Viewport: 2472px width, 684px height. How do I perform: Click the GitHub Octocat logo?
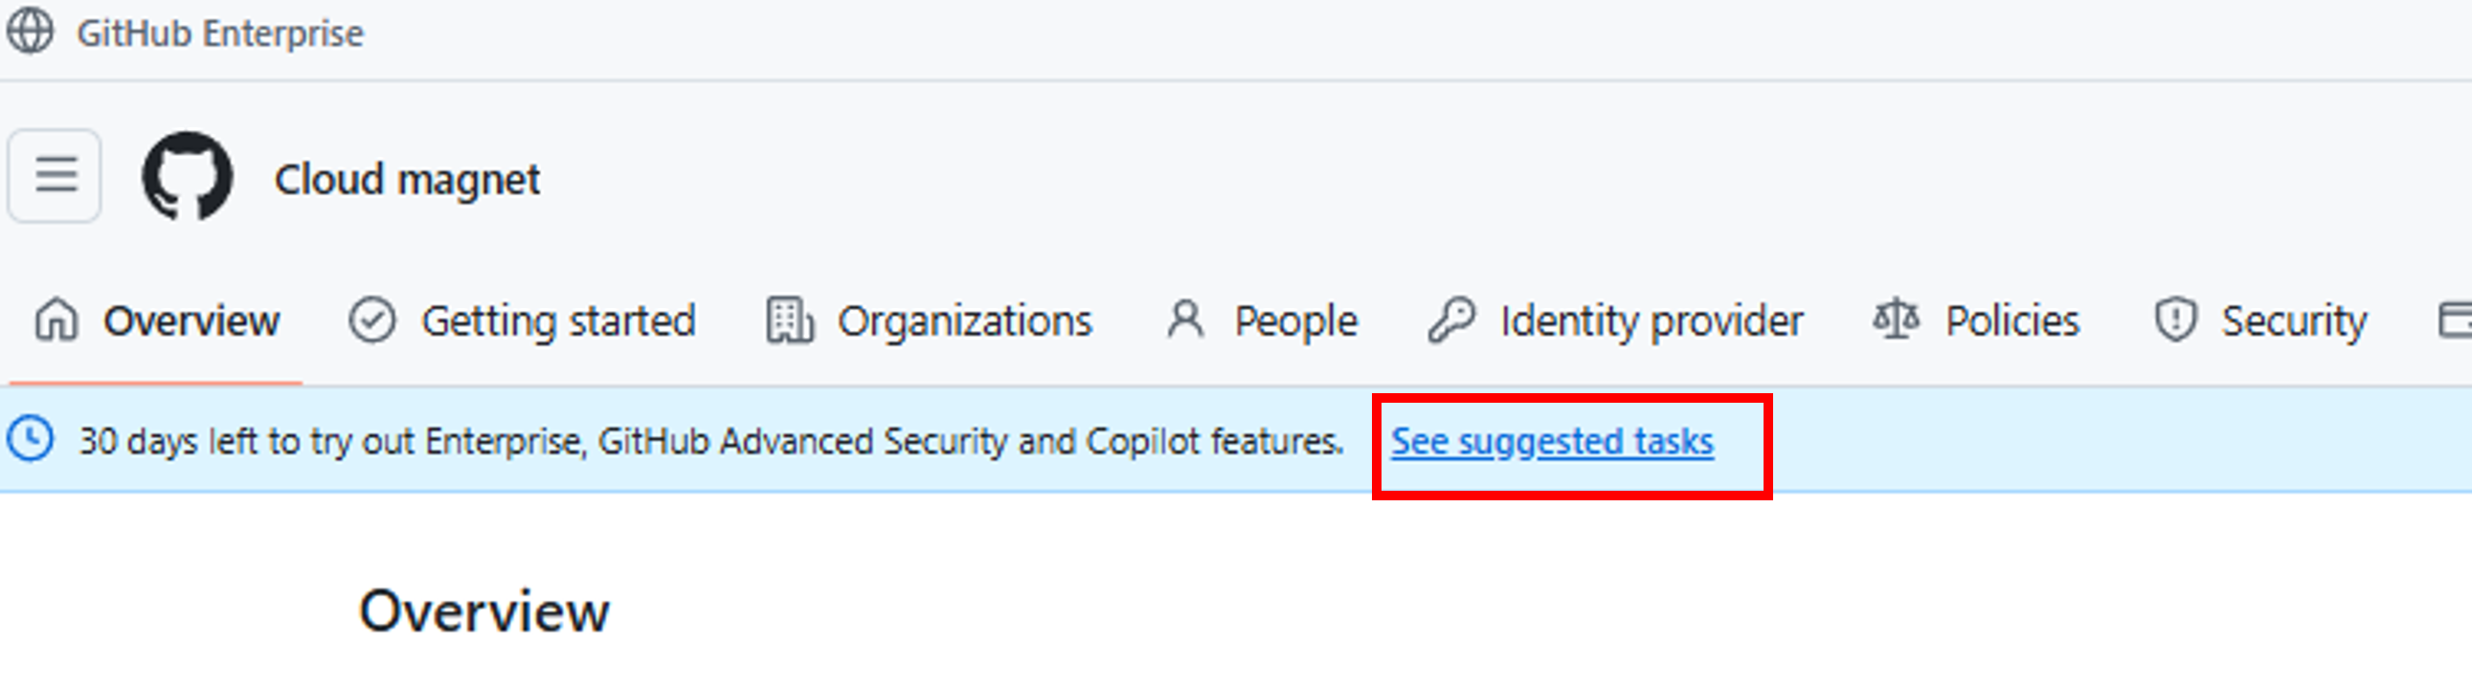187,176
